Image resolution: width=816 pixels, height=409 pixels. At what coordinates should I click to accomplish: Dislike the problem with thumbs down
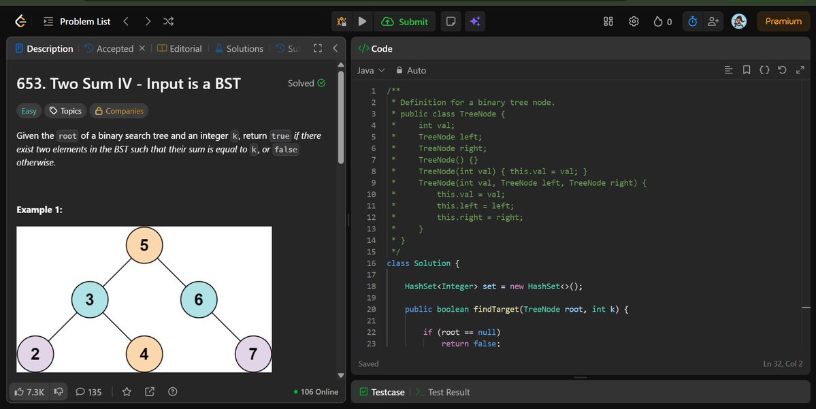pos(59,391)
